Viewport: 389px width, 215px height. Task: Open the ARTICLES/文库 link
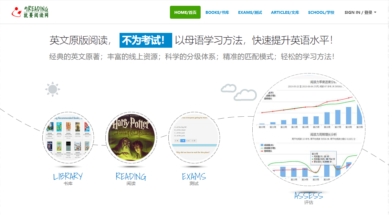285,13
